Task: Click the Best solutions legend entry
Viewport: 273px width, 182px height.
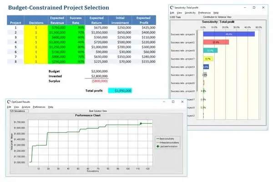Action: pyautogui.click(x=165, y=139)
